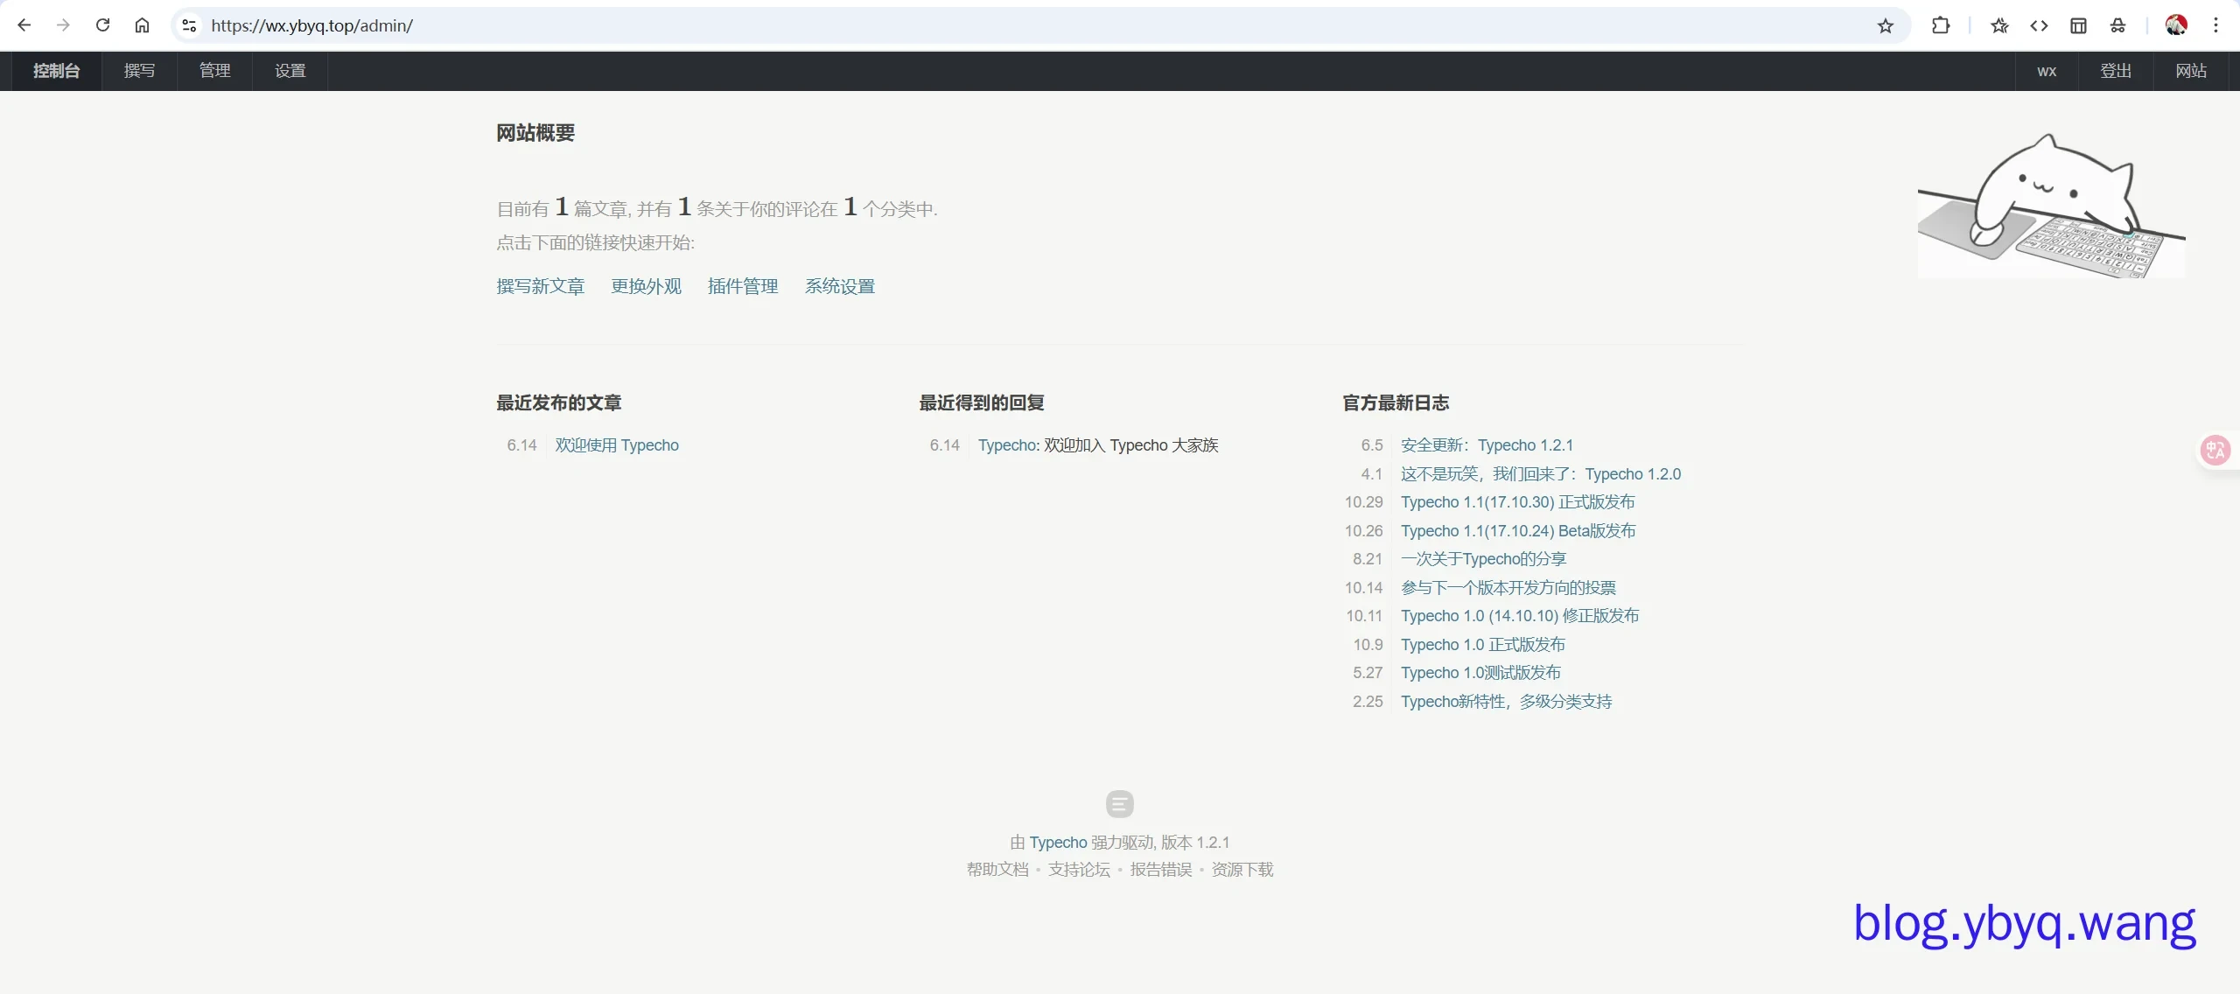The width and height of the screenshot is (2240, 994).
Task: Open Typecho 1.1(17.10.30) 正式版发布 entry
Action: point(1518,502)
